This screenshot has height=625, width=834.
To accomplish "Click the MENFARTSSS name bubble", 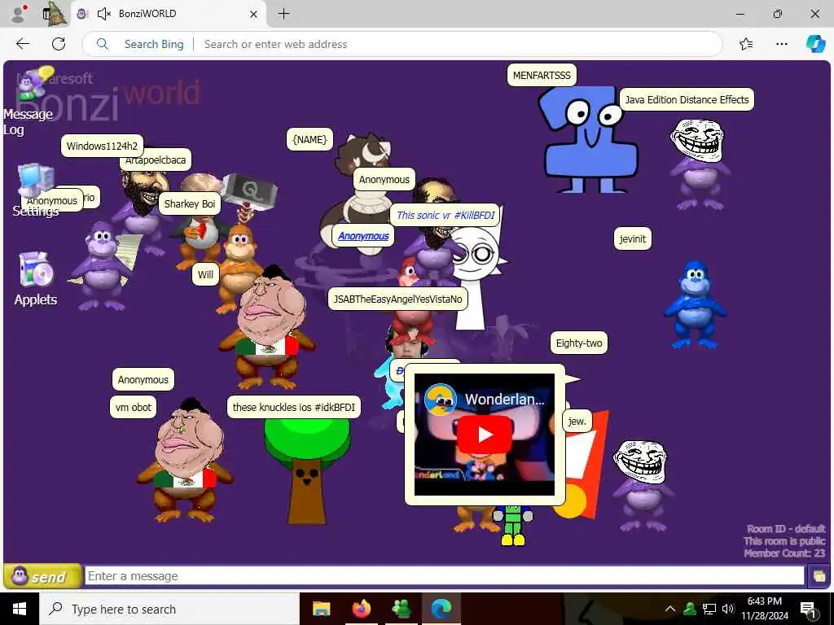I will pyautogui.click(x=542, y=76).
